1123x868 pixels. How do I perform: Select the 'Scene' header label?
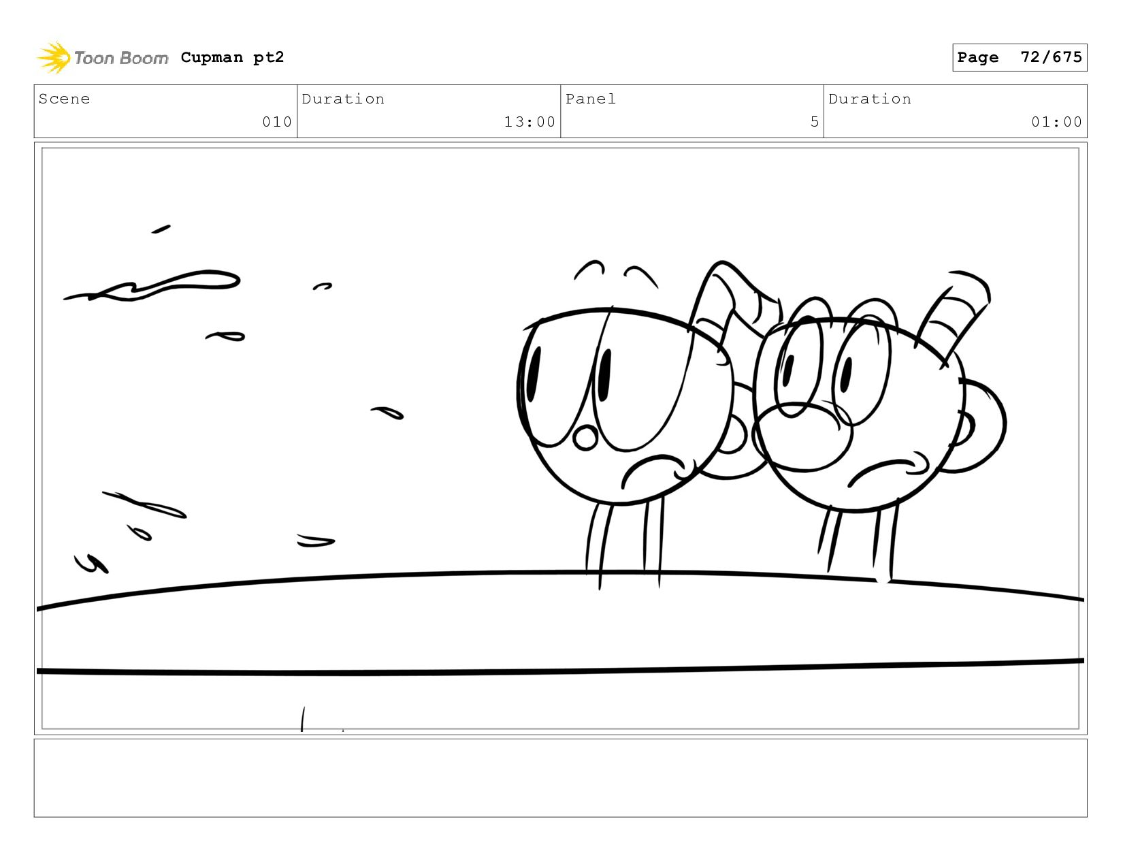(64, 99)
